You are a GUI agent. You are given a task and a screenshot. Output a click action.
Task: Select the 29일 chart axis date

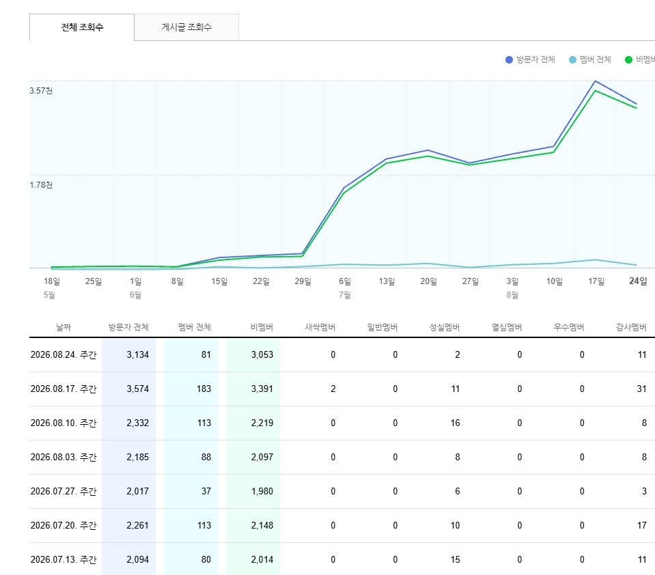tap(303, 281)
